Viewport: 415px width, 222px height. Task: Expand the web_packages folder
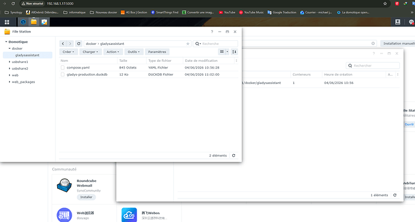coord(9,82)
